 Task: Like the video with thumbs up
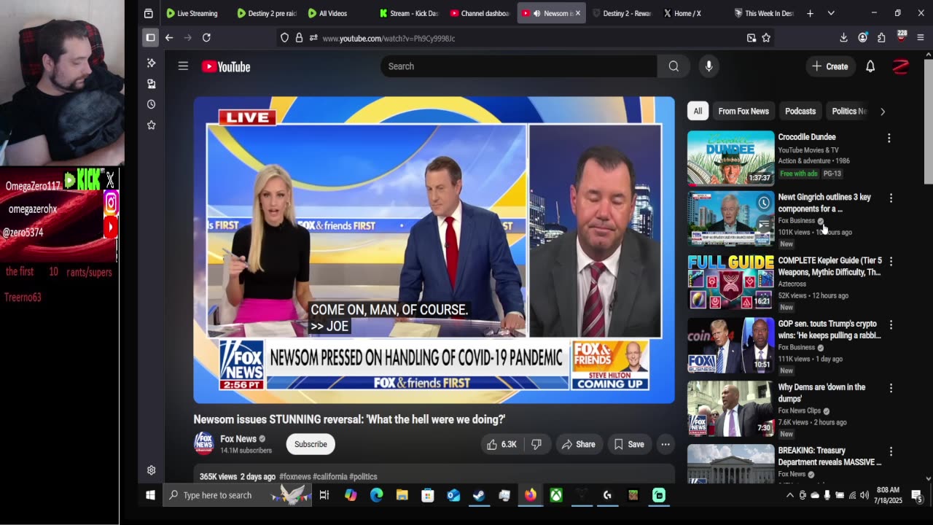[501, 444]
